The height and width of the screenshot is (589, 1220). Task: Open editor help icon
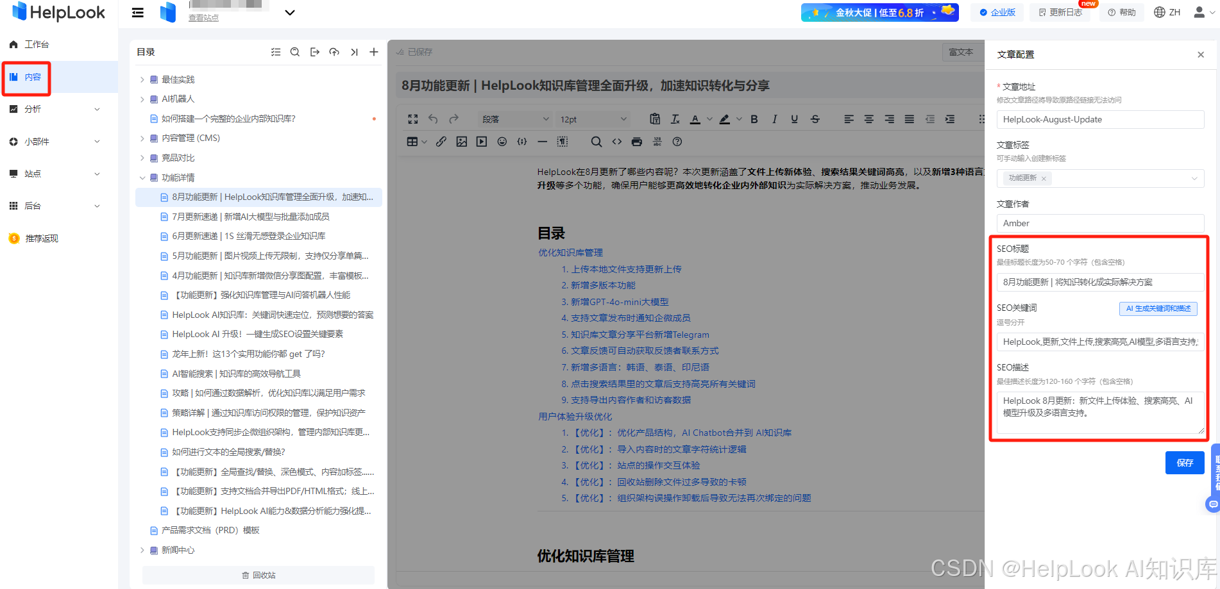[x=677, y=142]
